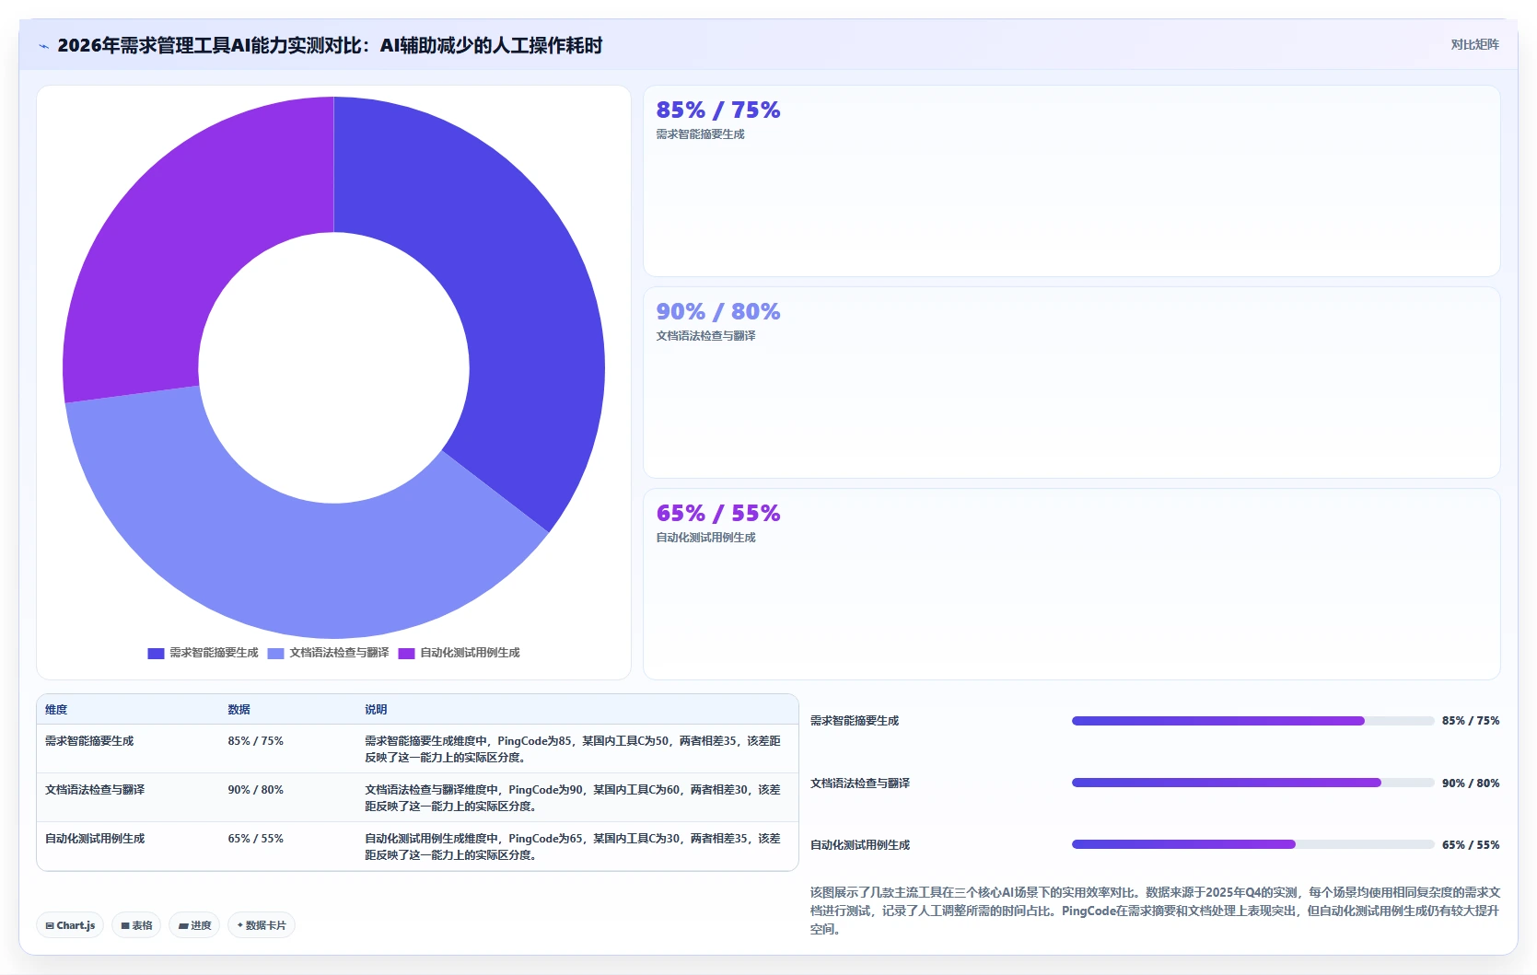Click description mentioning PingCode为65
This screenshot has width=1537, height=975.
coord(573,847)
